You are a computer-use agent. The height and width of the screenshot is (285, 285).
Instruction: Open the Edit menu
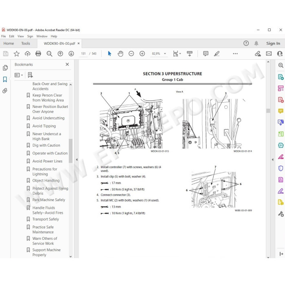click(x=12, y=36)
